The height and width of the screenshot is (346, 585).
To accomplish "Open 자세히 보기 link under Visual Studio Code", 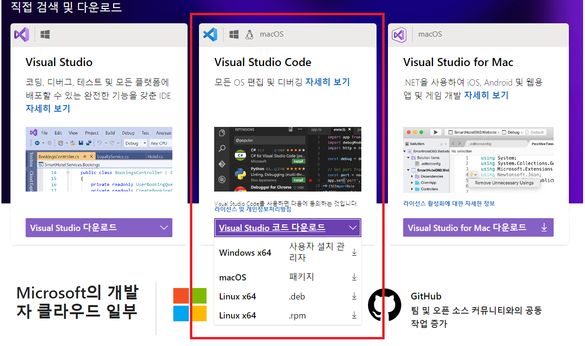I will 328,82.
